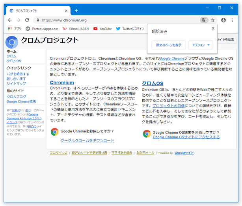Click Chrome logo beside Chrome OS端末 text

pyautogui.click(x=147, y=134)
